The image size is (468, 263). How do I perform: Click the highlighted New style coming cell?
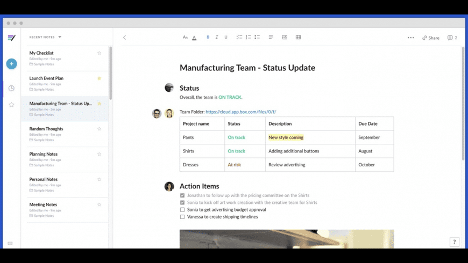tap(310, 137)
